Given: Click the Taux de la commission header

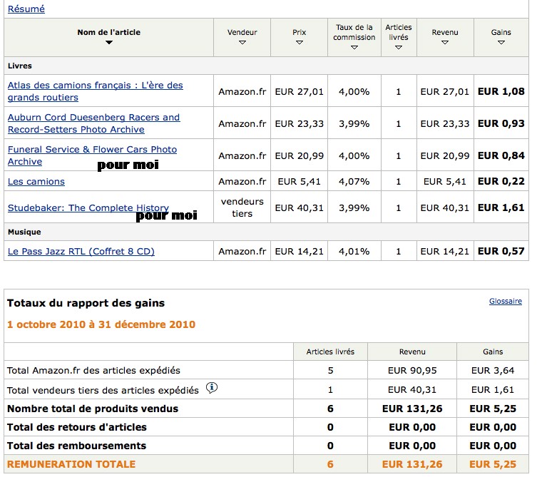Looking at the screenshot, I should [354, 32].
